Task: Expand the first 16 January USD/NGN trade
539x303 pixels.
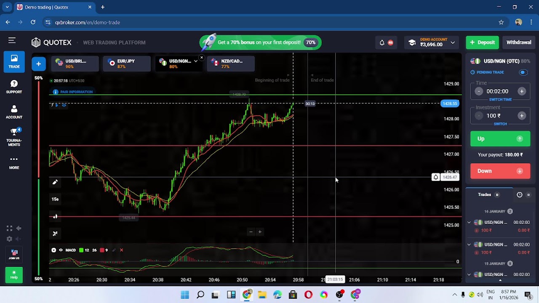Action: click(469, 222)
